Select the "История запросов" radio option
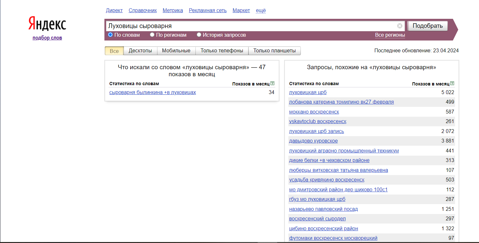The image size is (479, 243). pyautogui.click(x=199, y=35)
